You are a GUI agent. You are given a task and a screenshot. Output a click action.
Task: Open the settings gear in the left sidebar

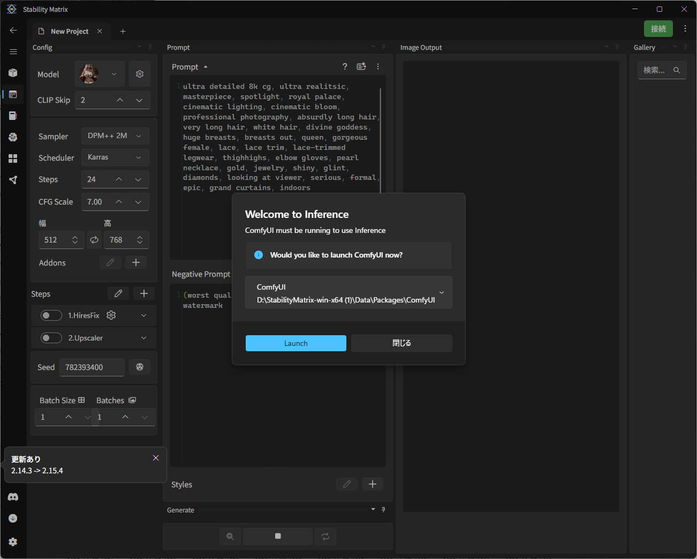(13, 542)
